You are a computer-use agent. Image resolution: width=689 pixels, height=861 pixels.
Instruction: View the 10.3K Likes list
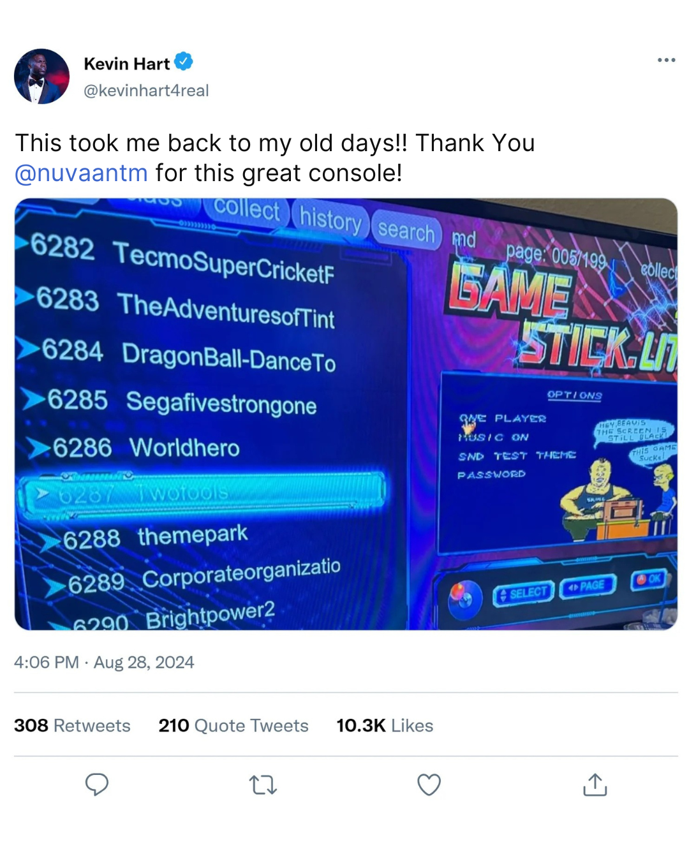click(x=385, y=725)
